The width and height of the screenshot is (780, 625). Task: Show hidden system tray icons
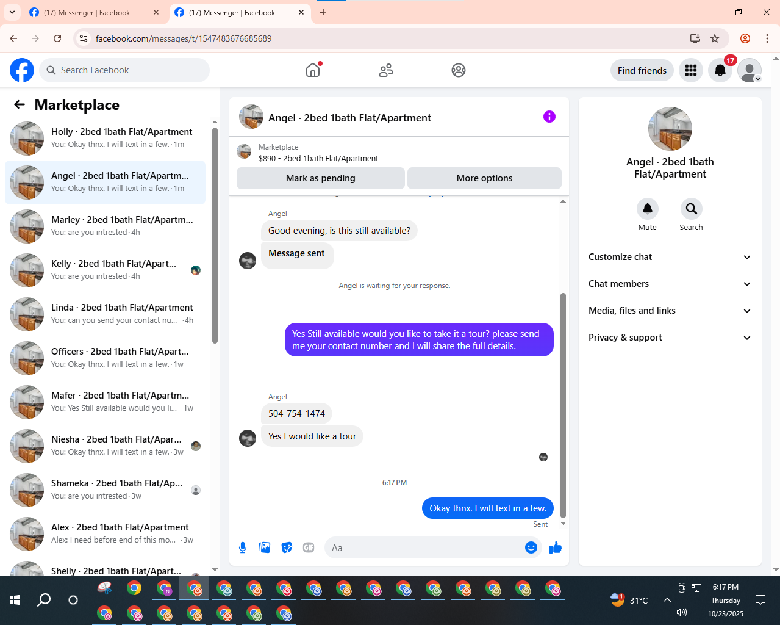(667, 600)
